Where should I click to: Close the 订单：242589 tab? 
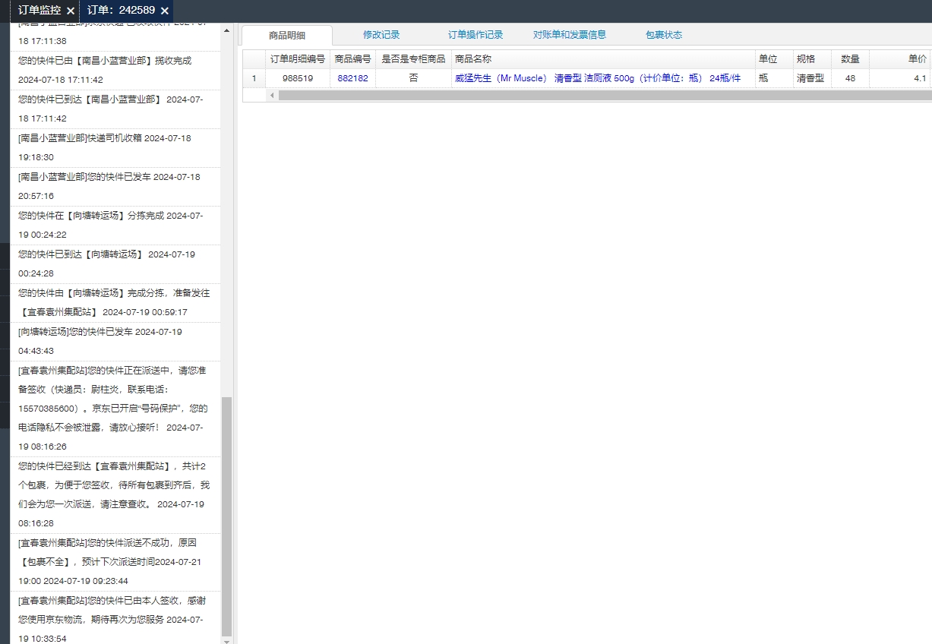165,11
